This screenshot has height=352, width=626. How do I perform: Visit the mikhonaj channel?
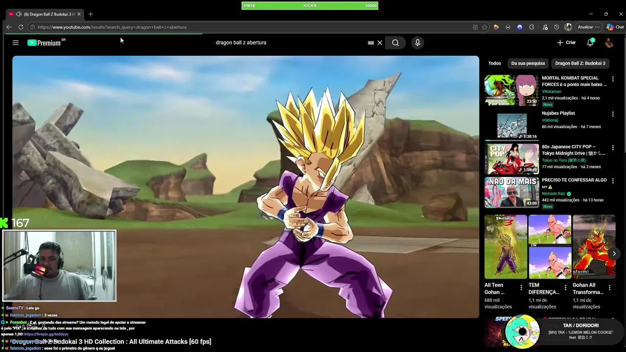coord(550,120)
